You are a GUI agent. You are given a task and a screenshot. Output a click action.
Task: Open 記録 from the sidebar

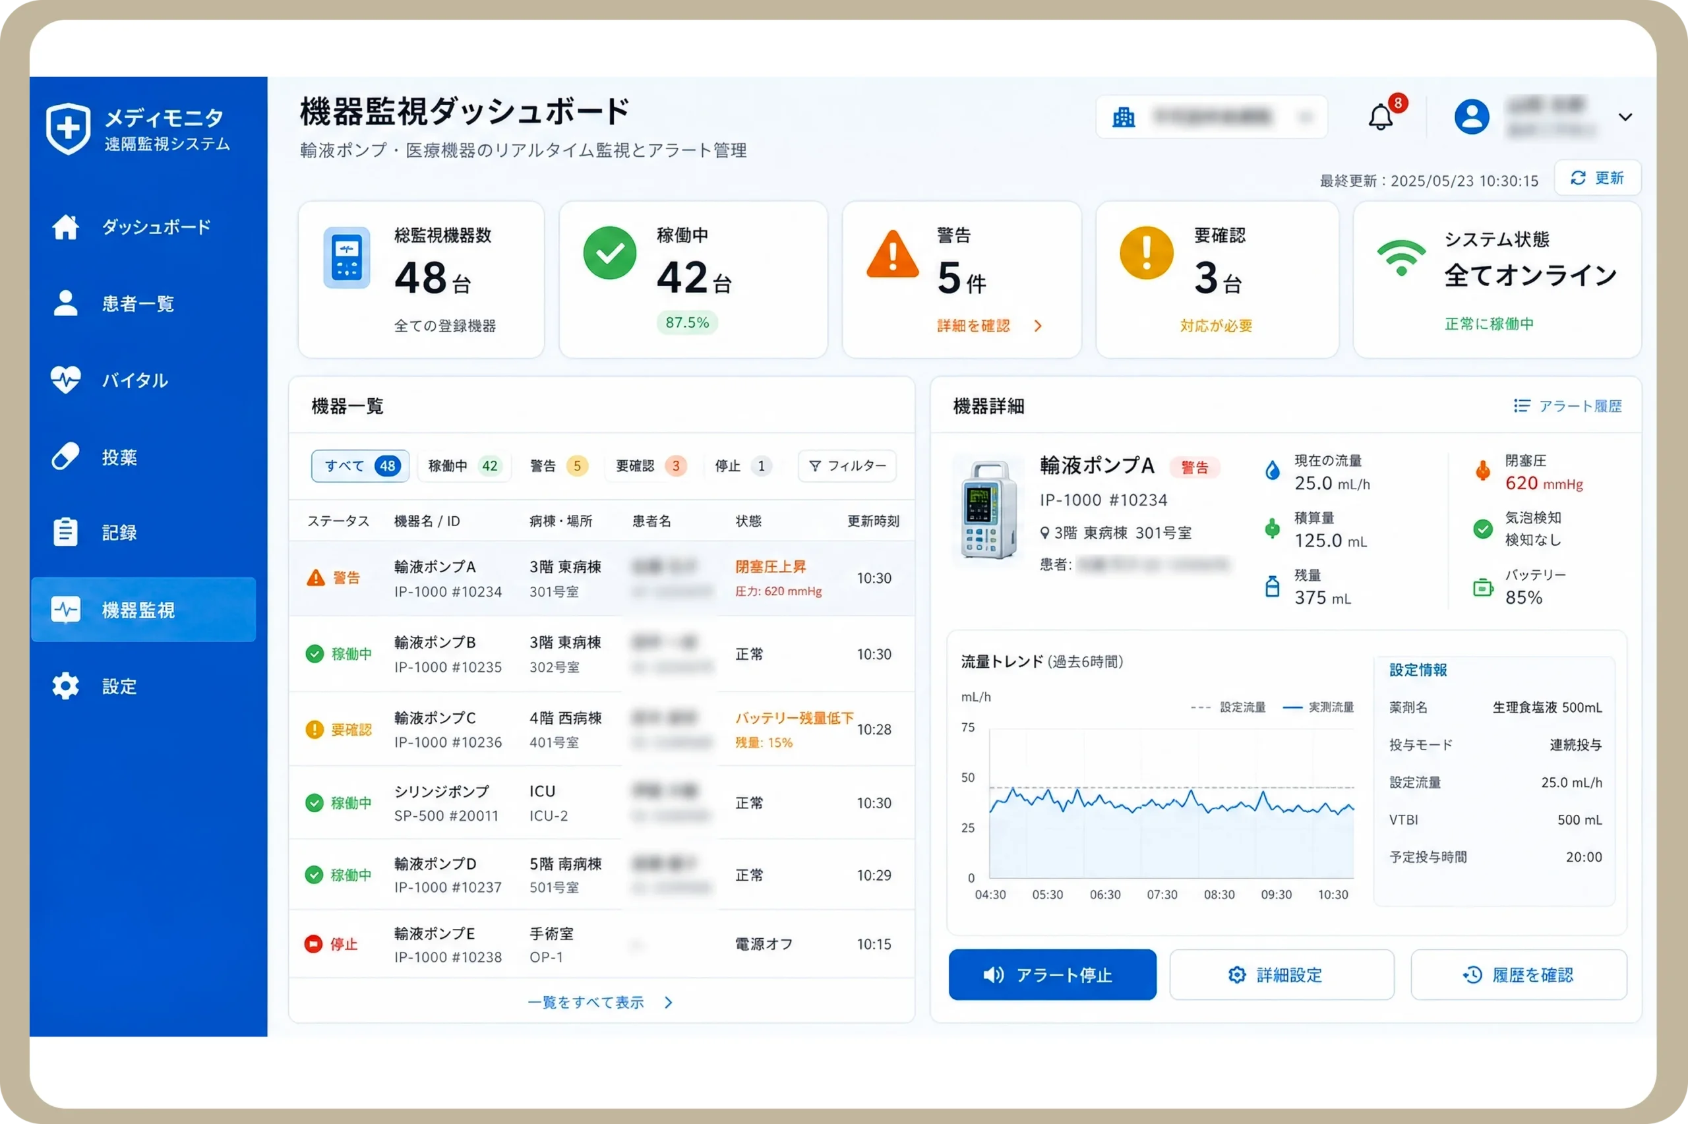(143, 533)
